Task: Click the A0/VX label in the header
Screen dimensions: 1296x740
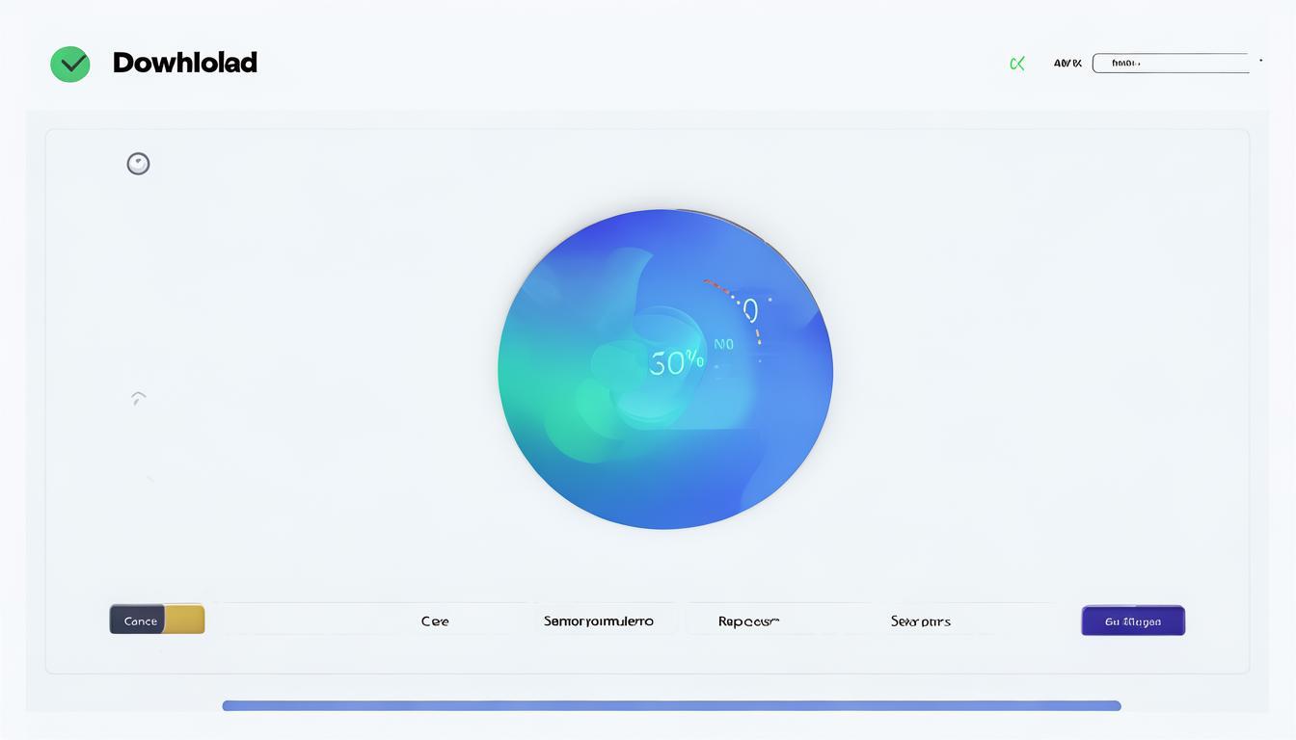Action: pos(1067,64)
